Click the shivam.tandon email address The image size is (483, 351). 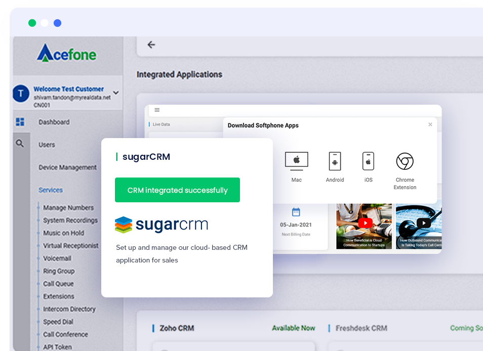click(x=72, y=97)
